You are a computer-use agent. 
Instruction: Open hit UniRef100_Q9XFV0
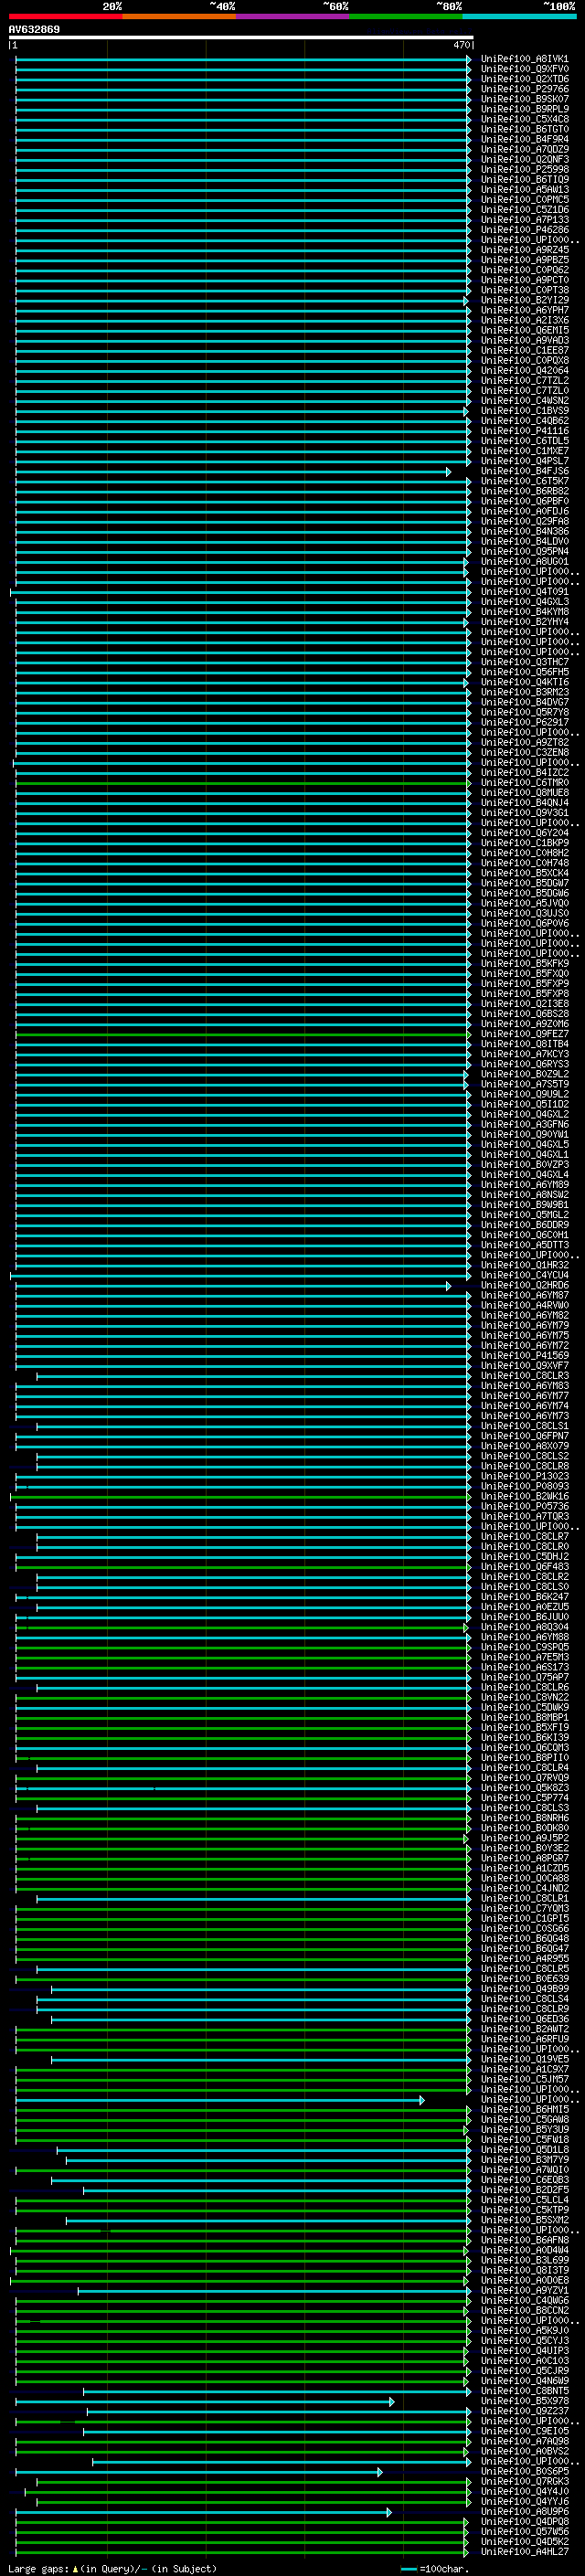524,69
